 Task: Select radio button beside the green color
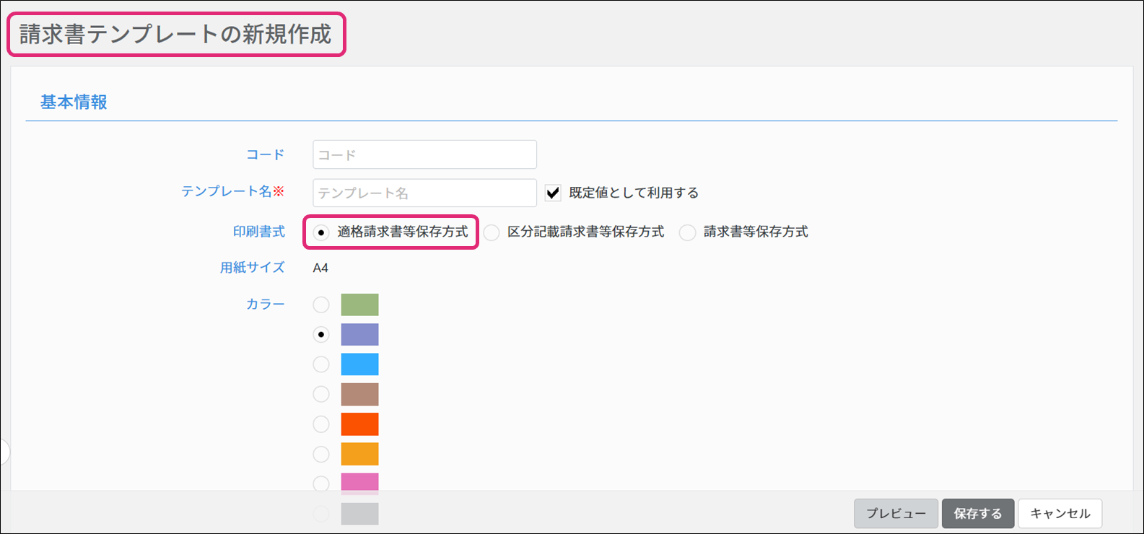(x=321, y=305)
